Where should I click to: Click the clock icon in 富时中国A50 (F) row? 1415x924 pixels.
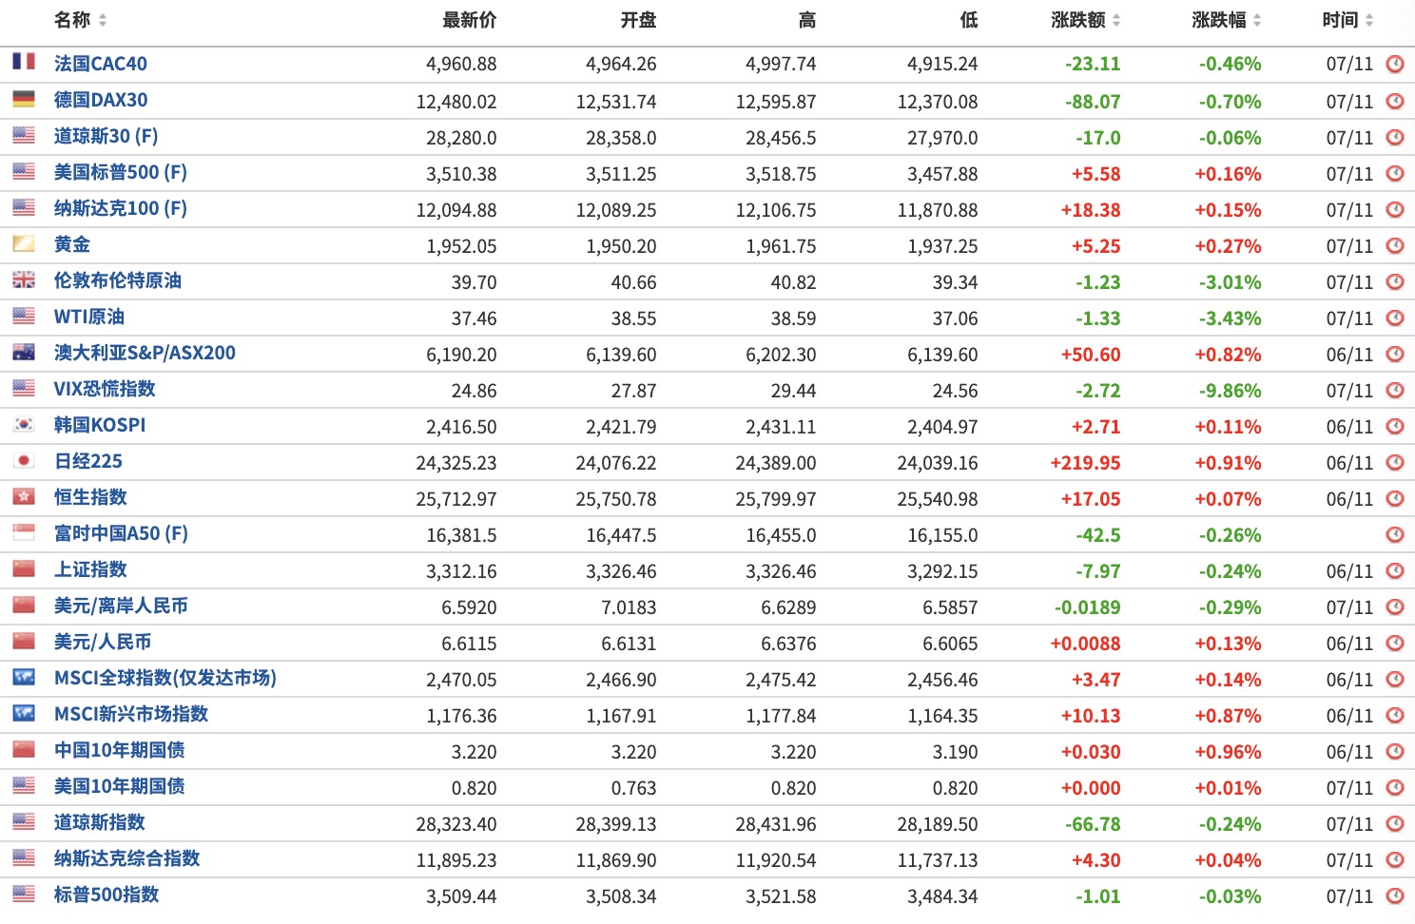click(x=1395, y=534)
